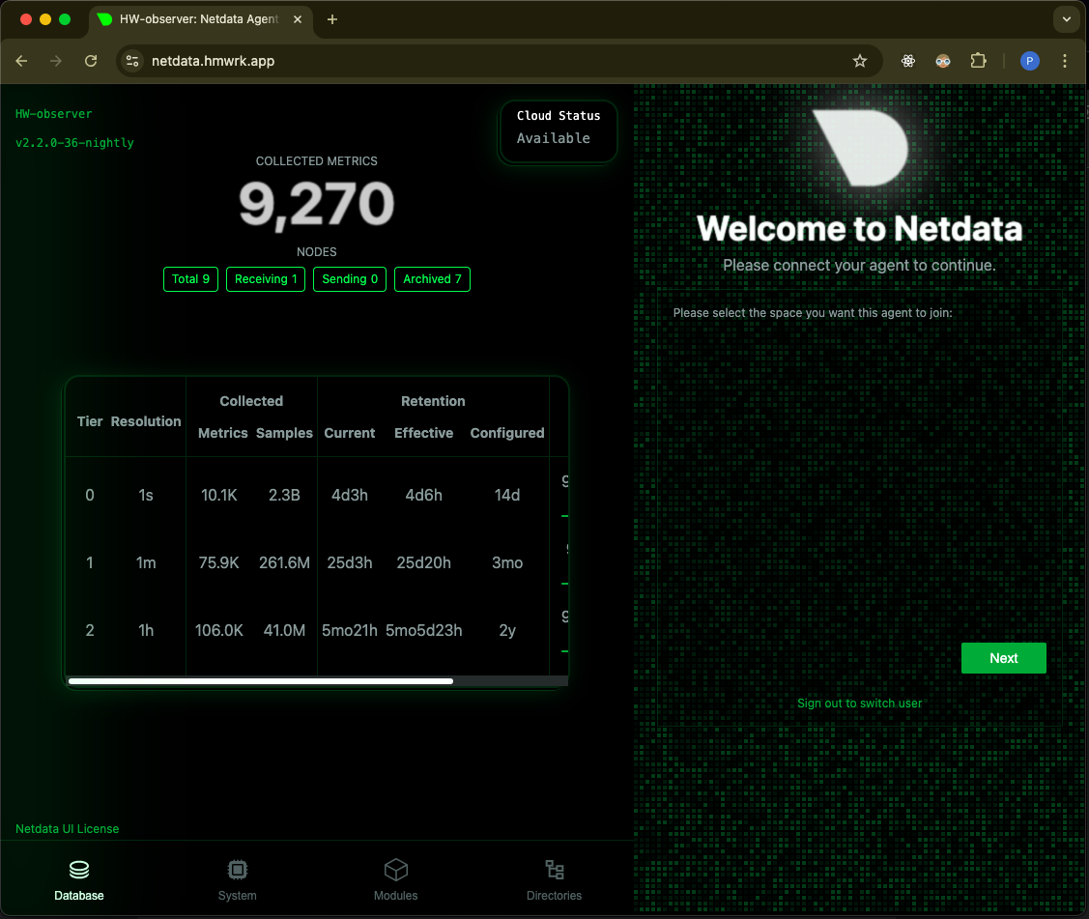Click Sign out to switch user
The image size is (1089, 919).
pyautogui.click(x=859, y=703)
